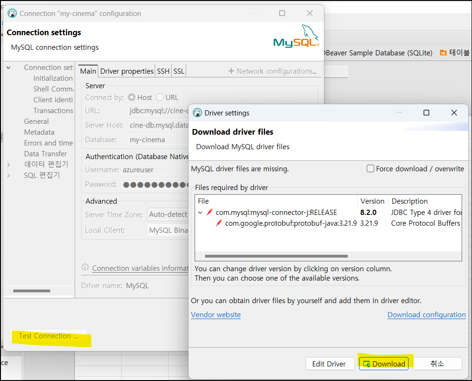
Task: Click the File column header
Action: (x=276, y=201)
